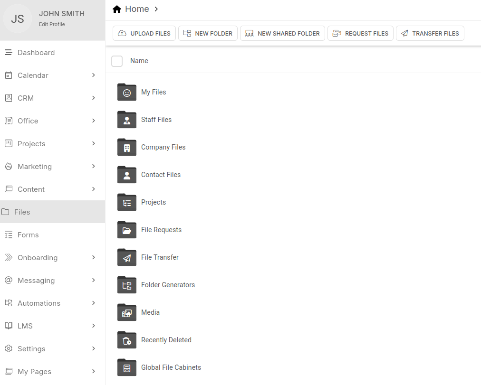Expand the Automations submenu arrow
Screen dimensions: 481x385
(94, 303)
